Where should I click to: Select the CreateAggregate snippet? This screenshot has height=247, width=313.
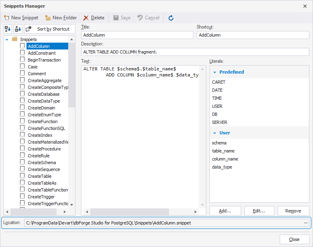[45, 80]
